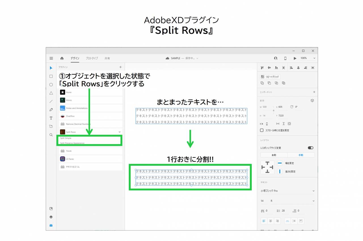Viewport: 363px width, 241px height.
Task: Align selection middle vertically
Action: point(269,68)
